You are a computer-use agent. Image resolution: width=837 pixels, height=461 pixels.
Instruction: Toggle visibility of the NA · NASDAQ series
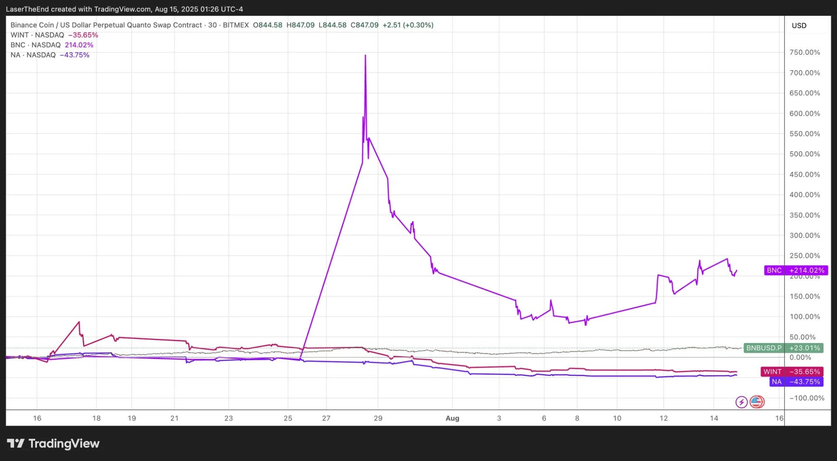coord(32,55)
